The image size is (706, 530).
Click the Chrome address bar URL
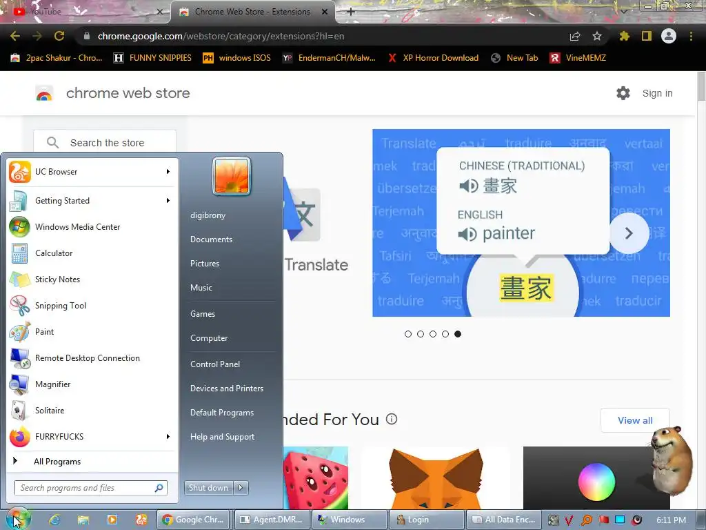point(221,36)
